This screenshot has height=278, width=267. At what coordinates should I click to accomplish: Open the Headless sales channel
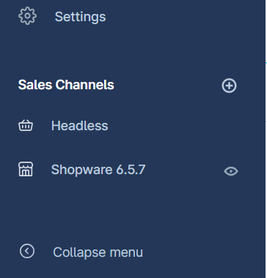tap(79, 126)
